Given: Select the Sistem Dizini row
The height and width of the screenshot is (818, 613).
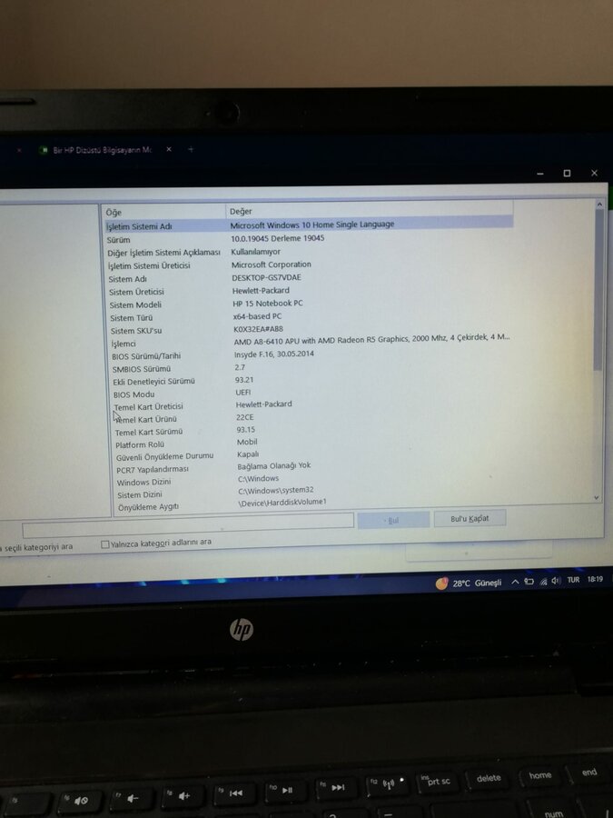Looking at the screenshot, I should point(139,494).
